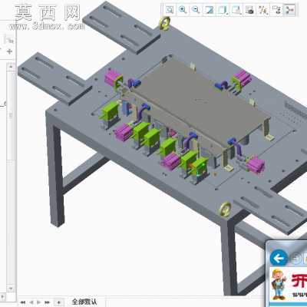The height and width of the screenshot is (307, 307).
Task: Click the model tree scroll down arrow
Action: [11, 289]
